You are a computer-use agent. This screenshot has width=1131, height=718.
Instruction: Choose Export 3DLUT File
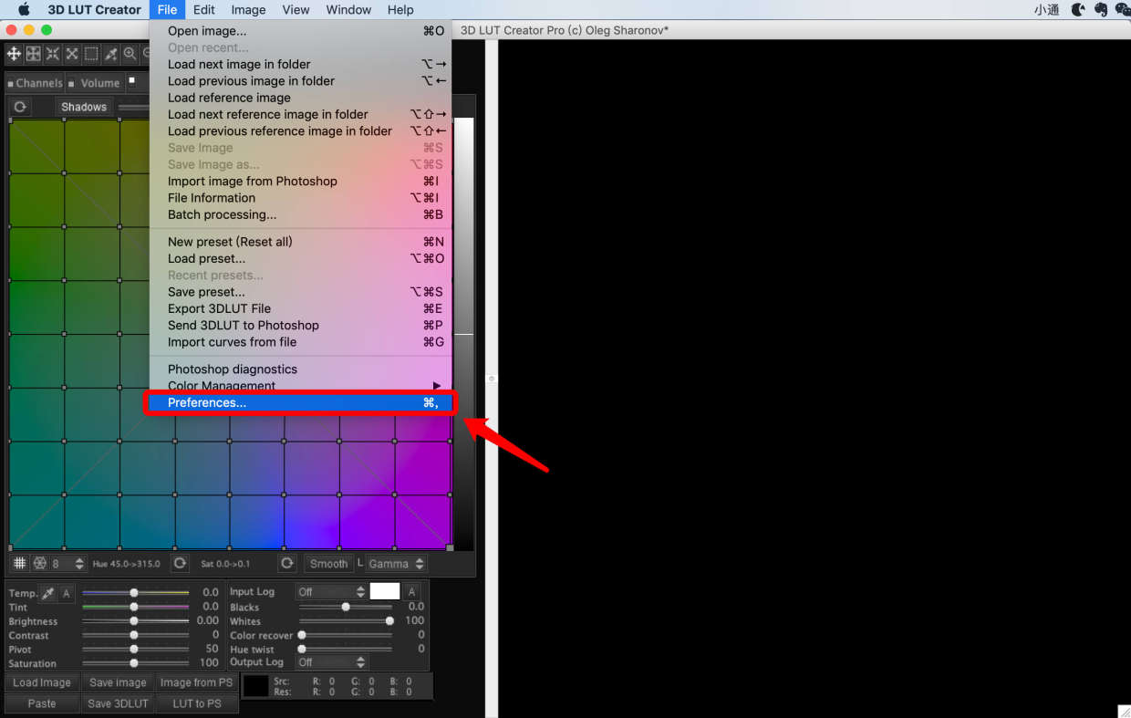pyautogui.click(x=300, y=308)
